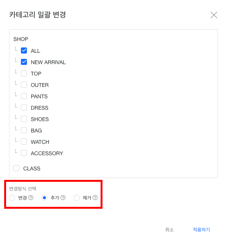Click help icon next to 변경 option

[31, 197]
